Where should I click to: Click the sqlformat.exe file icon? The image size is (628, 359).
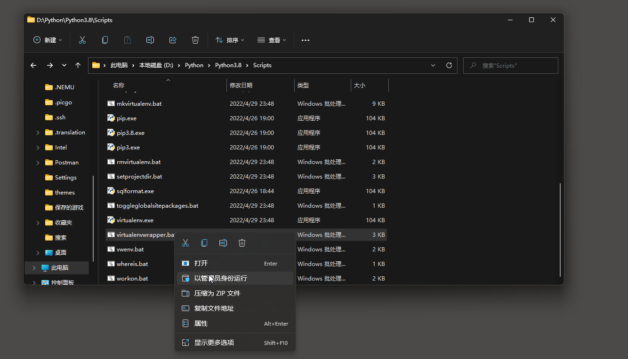click(x=111, y=191)
